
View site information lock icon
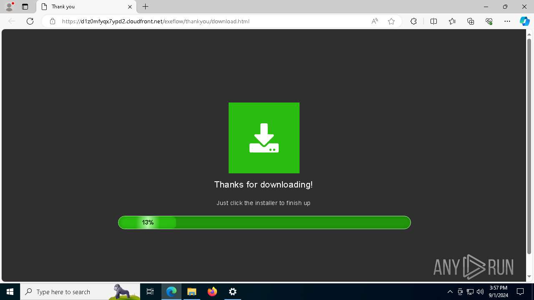point(53,21)
